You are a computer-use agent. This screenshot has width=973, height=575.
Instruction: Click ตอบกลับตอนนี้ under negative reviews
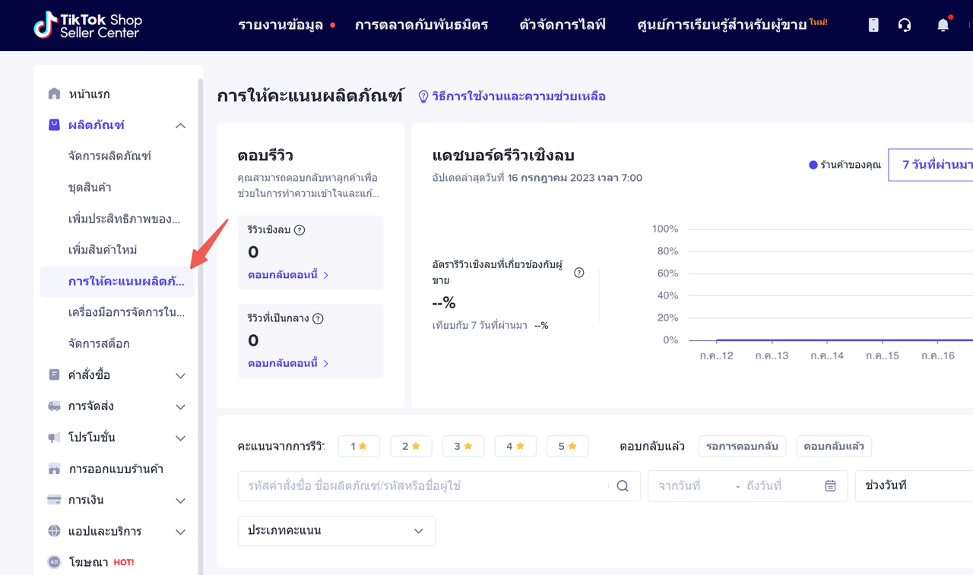[287, 275]
